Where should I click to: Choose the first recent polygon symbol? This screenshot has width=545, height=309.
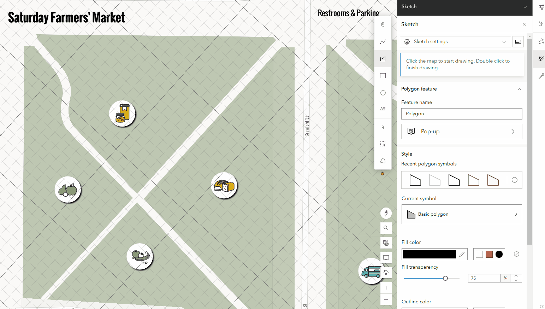pos(415,180)
